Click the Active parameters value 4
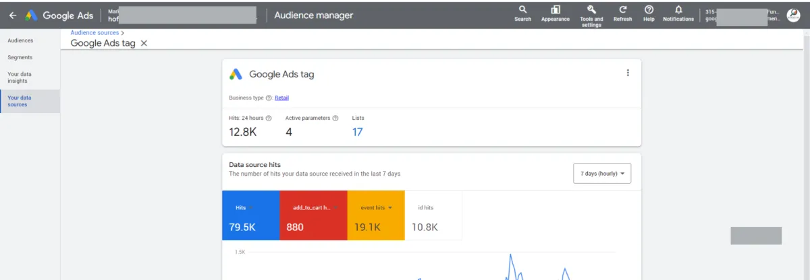Screen dimensions: 810x280 point(289,132)
